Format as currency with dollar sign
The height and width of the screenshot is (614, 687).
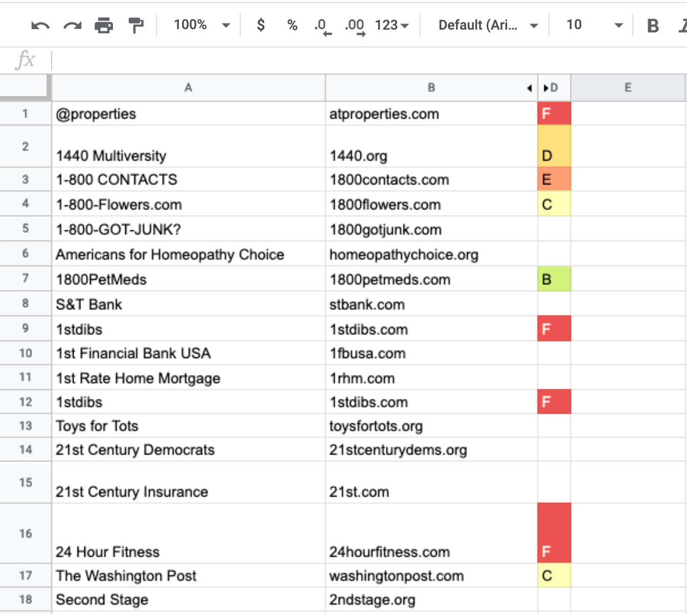[261, 25]
